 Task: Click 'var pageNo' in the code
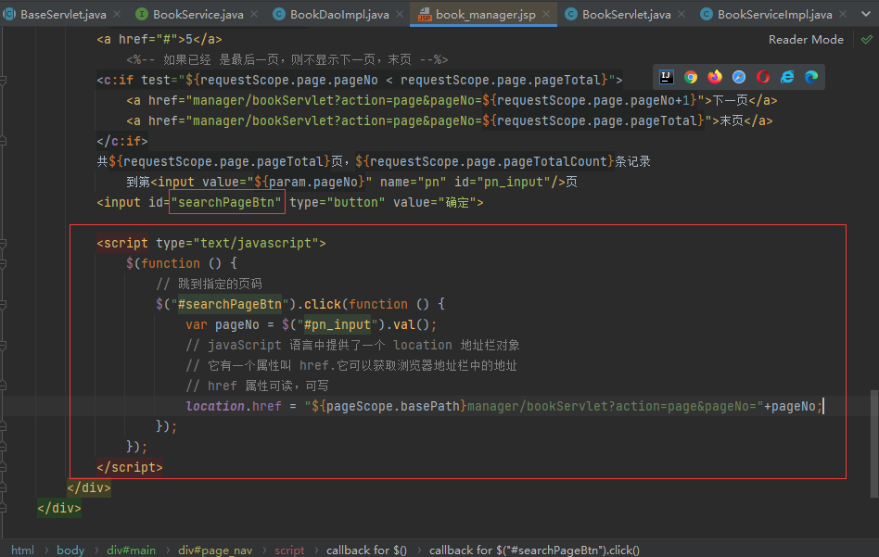pyautogui.click(x=223, y=324)
